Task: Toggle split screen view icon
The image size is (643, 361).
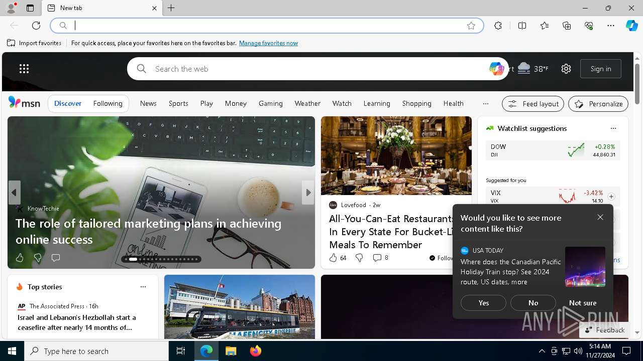Action: (x=522, y=26)
